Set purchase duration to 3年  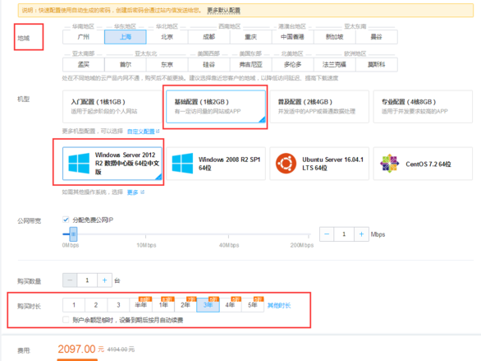click(208, 305)
